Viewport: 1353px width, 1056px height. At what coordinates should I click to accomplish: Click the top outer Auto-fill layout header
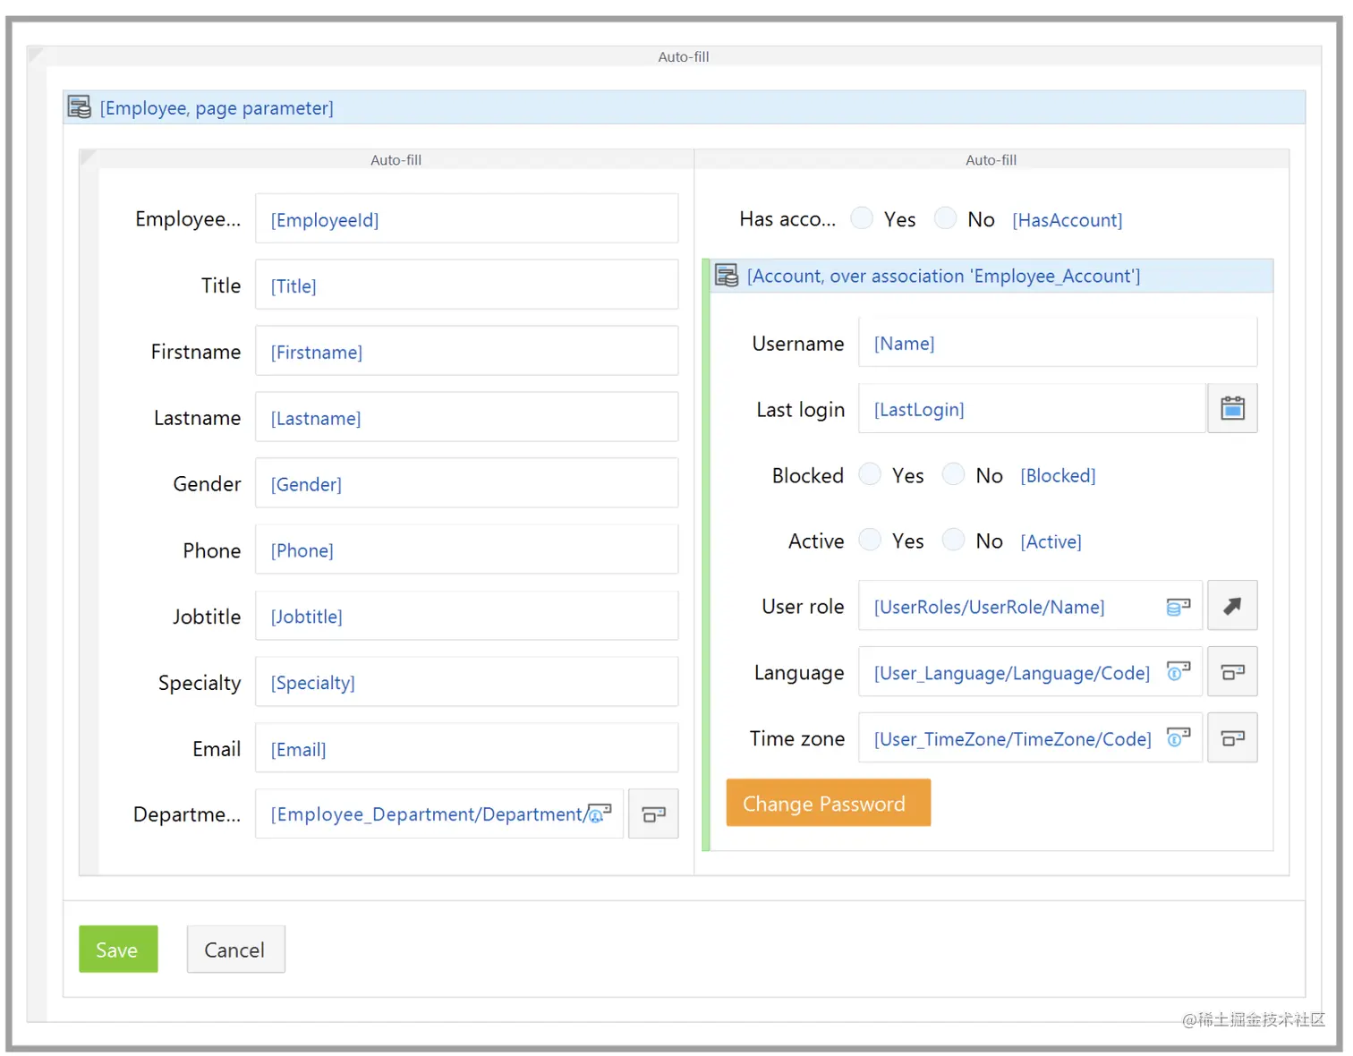(x=684, y=56)
